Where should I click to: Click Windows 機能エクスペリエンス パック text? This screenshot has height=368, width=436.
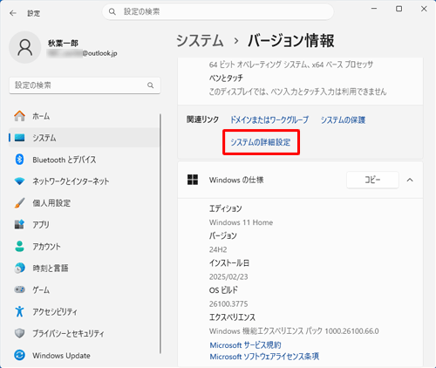(x=294, y=331)
